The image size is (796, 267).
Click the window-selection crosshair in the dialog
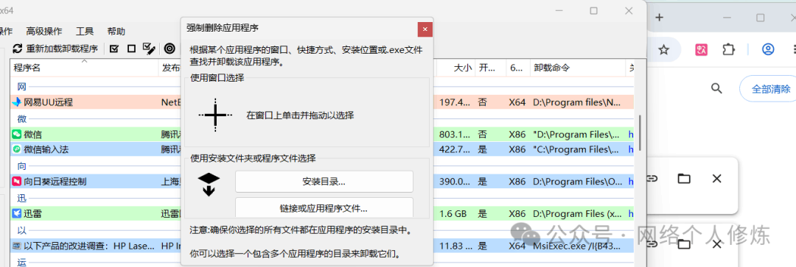click(215, 115)
